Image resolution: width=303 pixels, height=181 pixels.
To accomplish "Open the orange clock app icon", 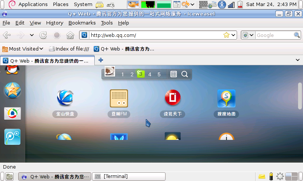I will [226, 136].
